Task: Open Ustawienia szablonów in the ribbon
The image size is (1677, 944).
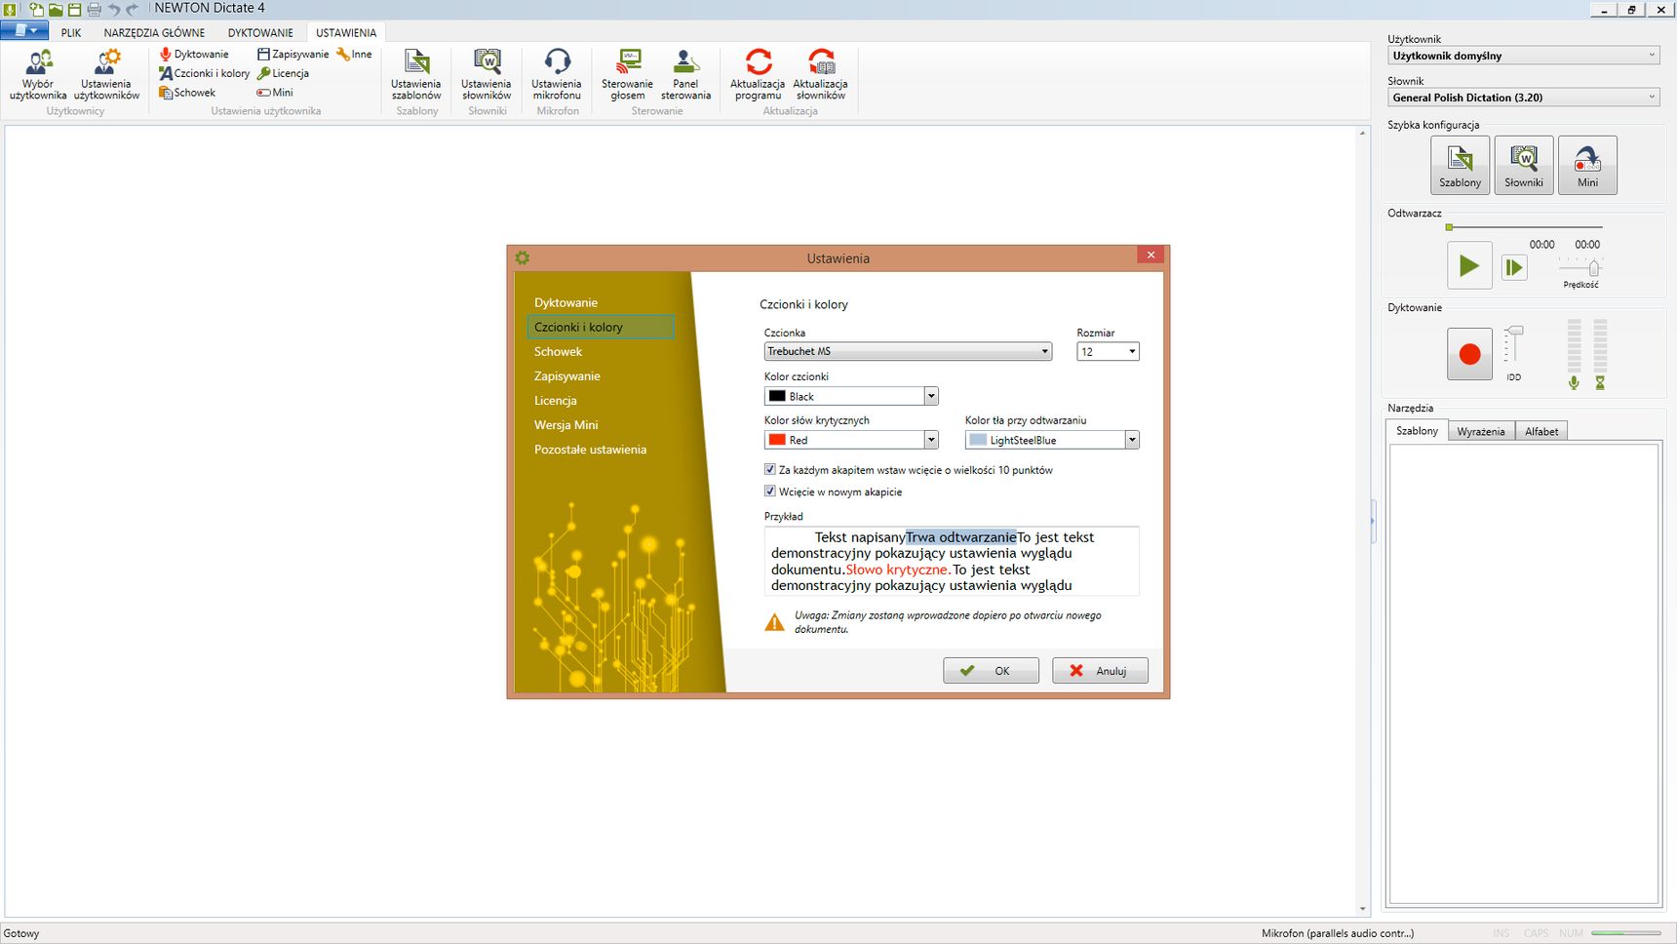Action: pos(416,75)
